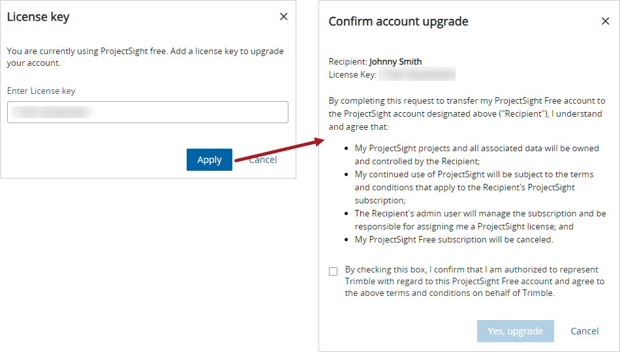Click the red arrow between dialogs
The height and width of the screenshot is (352, 620).
pos(279,149)
